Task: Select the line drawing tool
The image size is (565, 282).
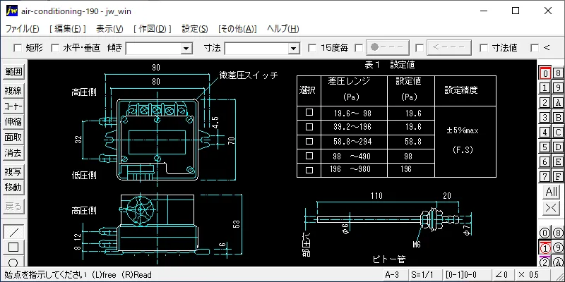Action: click(x=13, y=232)
